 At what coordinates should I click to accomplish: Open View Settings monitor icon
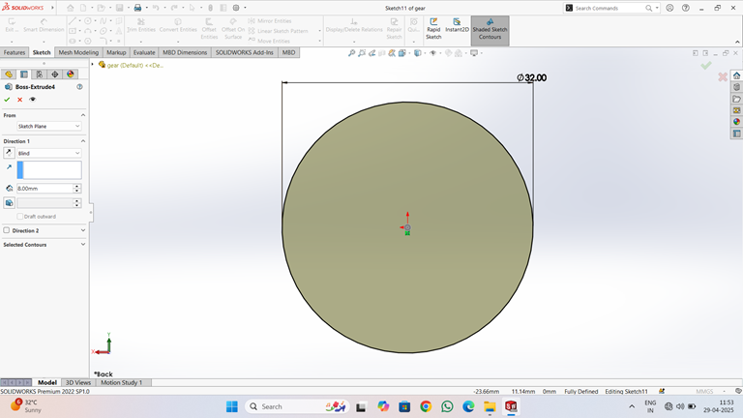474,53
